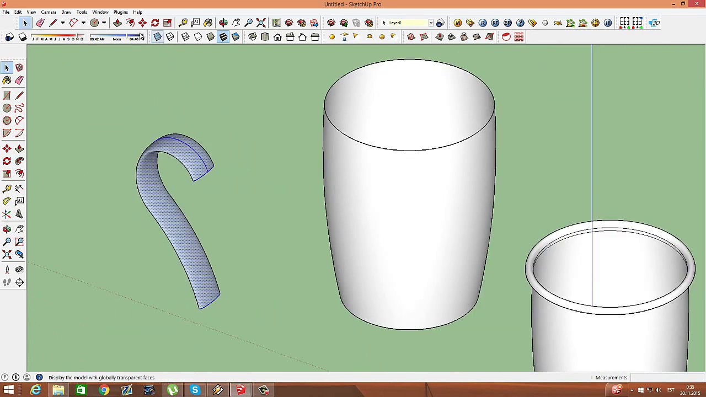Select the Paint Bucket tool in left panel
The width and height of the screenshot is (706, 397).
point(7,81)
